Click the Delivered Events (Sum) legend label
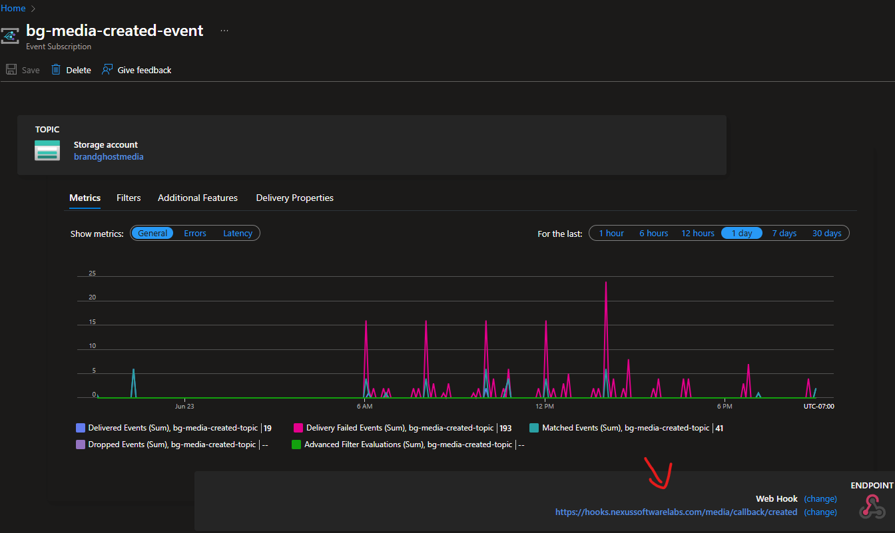The height and width of the screenshot is (533, 895). click(x=173, y=429)
